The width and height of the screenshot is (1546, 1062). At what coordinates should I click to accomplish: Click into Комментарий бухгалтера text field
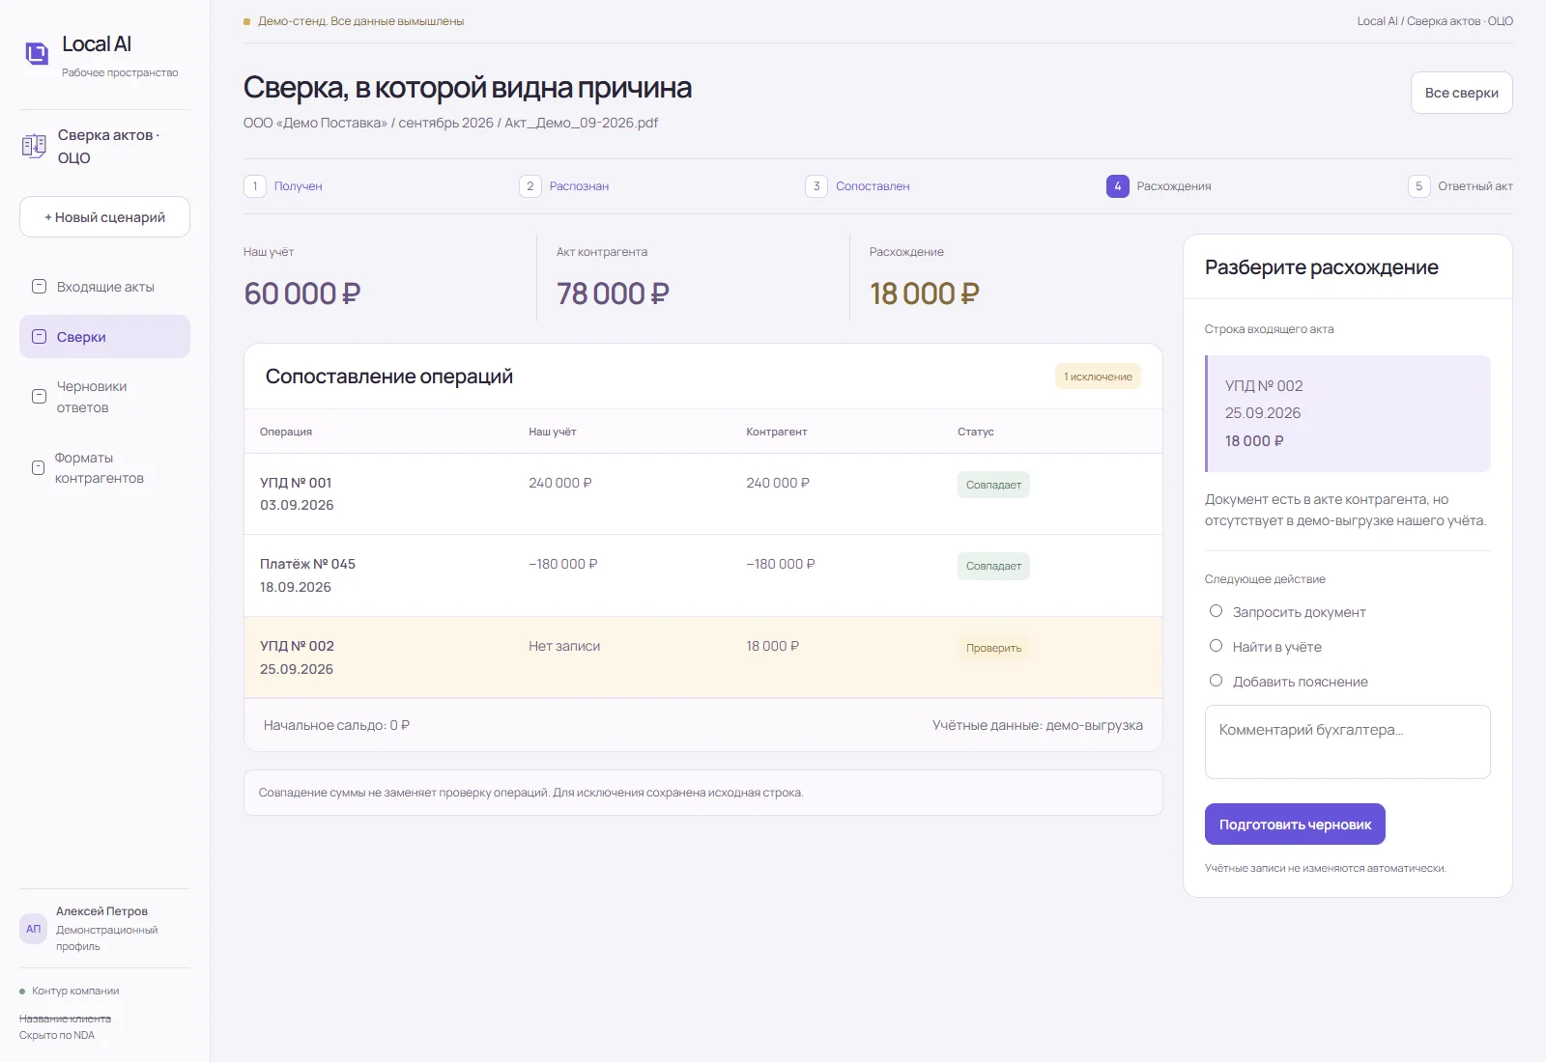pos(1347,741)
